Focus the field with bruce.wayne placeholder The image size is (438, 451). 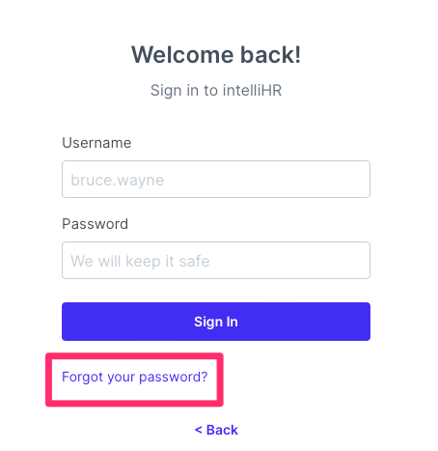(216, 179)
